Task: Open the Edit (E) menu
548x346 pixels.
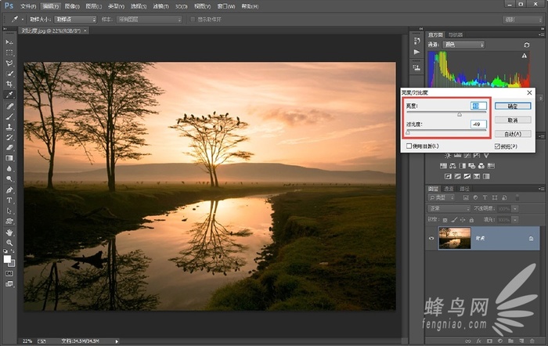Action: pyautogui.click(x=50, y=6)
